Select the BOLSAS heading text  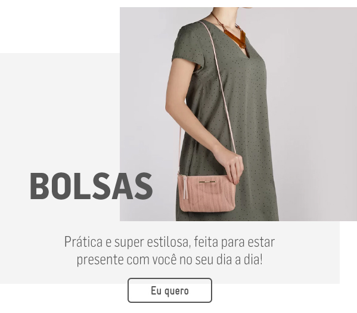click(x=91, y=186)
